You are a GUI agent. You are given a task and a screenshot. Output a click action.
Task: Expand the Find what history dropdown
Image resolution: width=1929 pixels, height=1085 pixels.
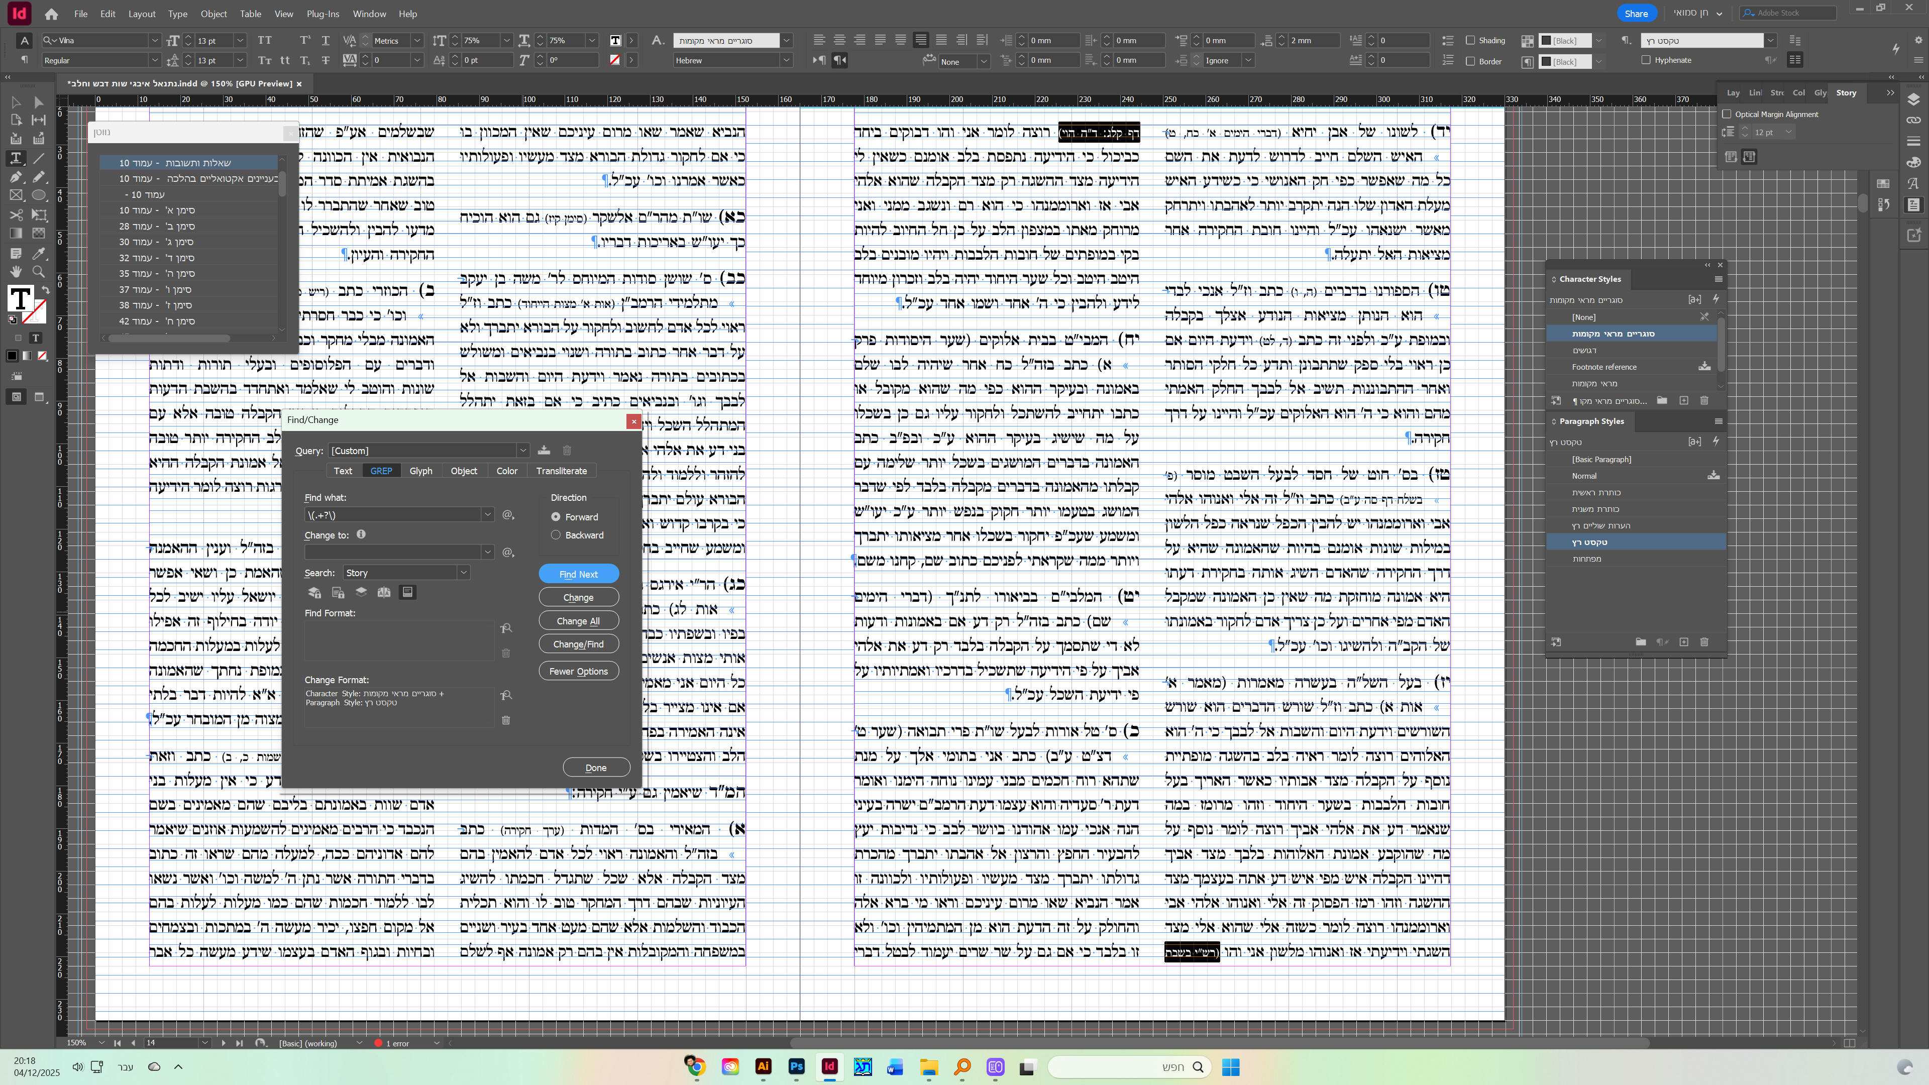[487, 514]
